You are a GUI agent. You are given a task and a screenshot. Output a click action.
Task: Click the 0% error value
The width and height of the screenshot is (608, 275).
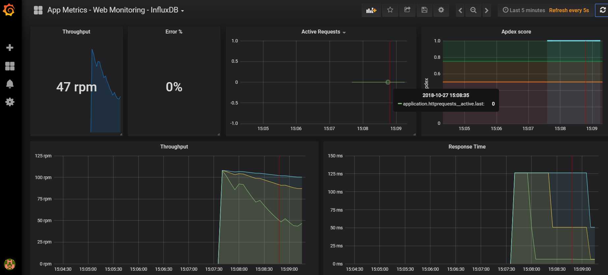174,87
